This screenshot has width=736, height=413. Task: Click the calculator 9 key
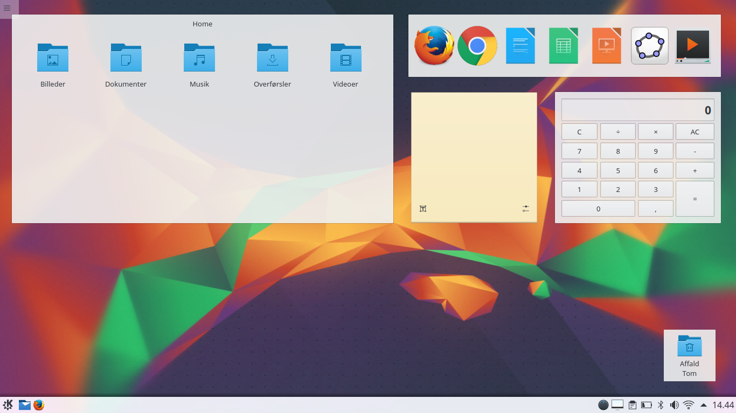pos(656,151)
